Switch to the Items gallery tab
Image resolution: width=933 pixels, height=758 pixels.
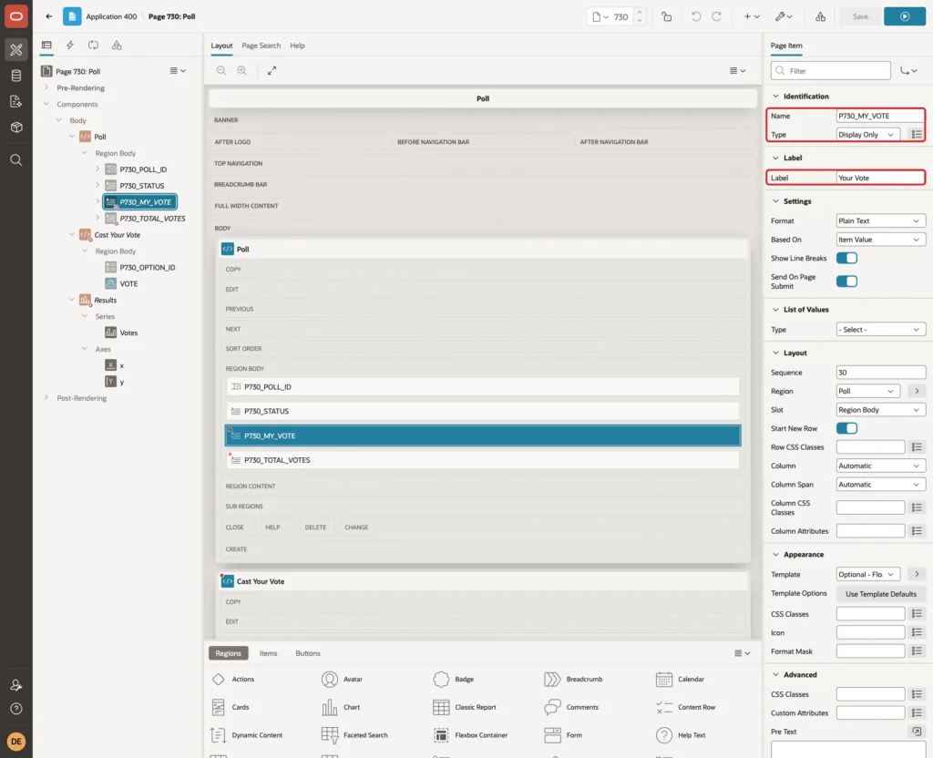[x=269, y=653]
